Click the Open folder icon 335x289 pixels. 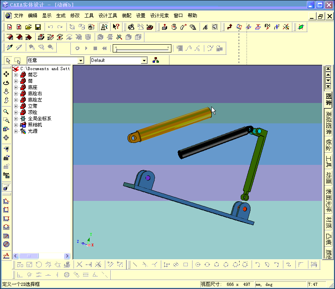click(x=29, y=27)
